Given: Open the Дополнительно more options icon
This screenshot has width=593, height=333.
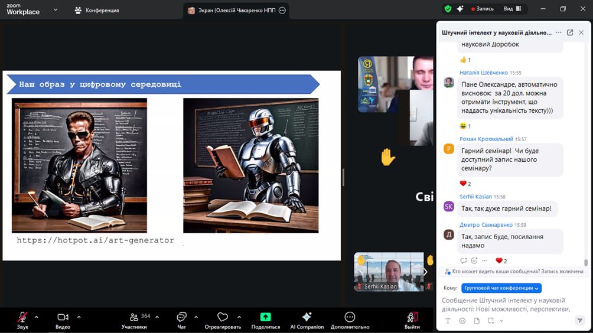Looking at the screenshot, I should click(350, 318).
